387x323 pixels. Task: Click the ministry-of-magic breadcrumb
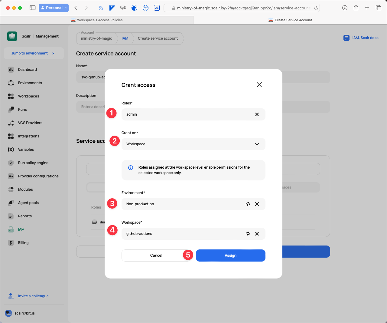[96, 38]
